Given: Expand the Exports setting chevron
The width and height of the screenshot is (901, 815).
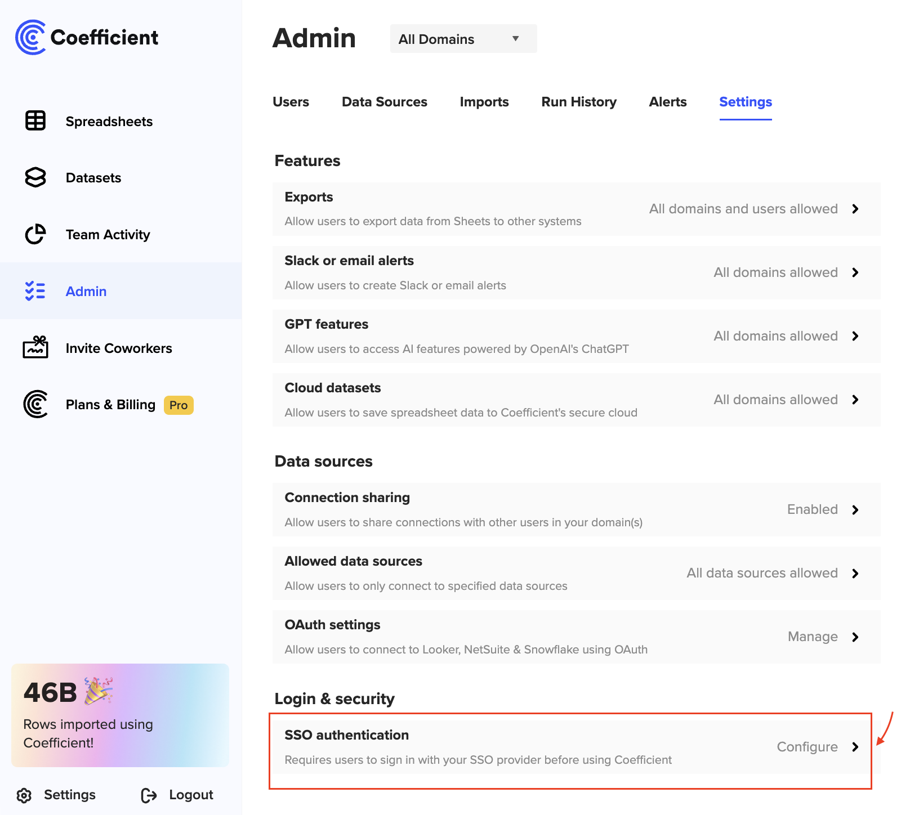Looking at the screenshot, I should [x=855, y=209].
